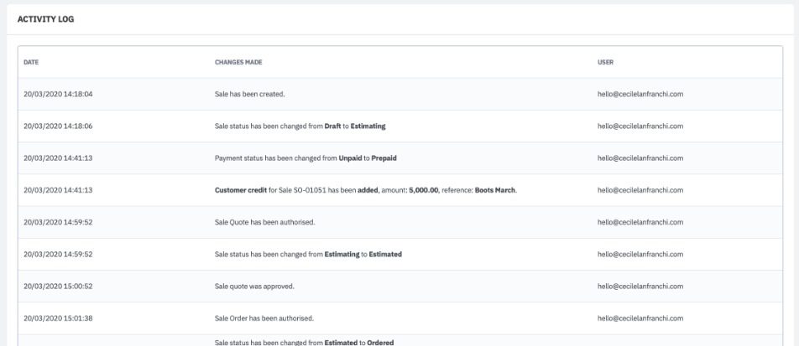
Task: Click the "Boots March" reference text
Action: click(493, 190)
